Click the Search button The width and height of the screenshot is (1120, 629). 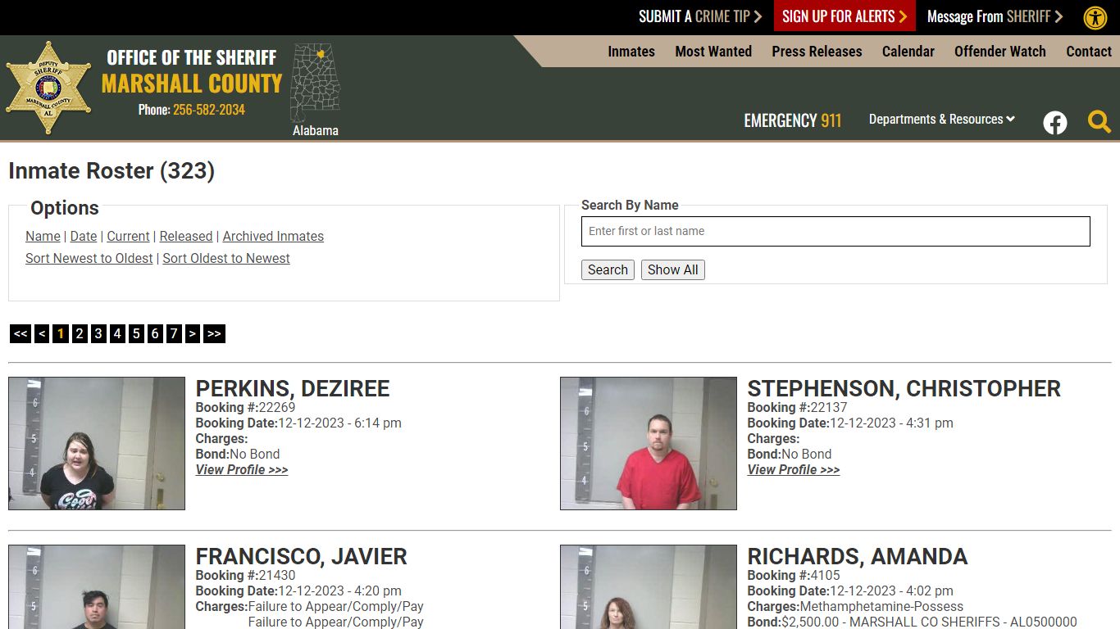click(608, 269)
